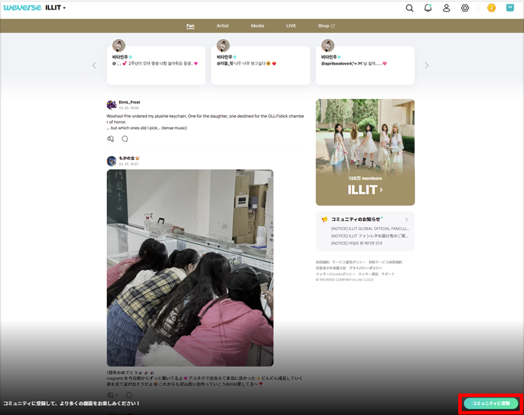Comment on もかの女's 1周年 post

tap(129, 395)
